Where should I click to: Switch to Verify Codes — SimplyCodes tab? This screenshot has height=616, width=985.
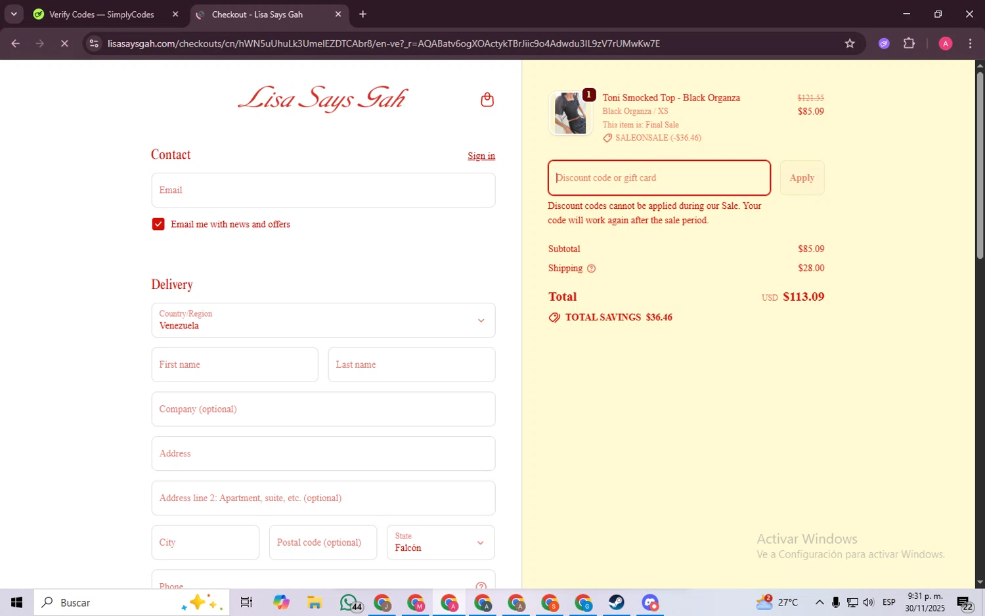[102, 14]
